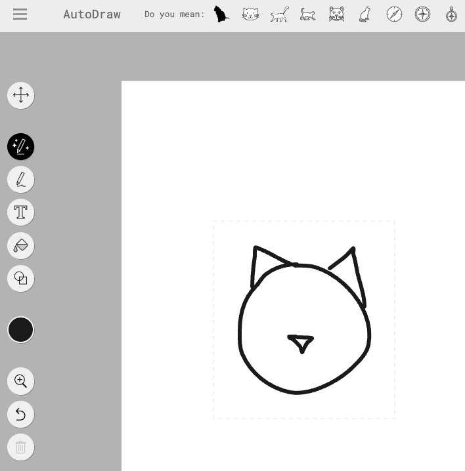Click the AutoDraw title
The width and height of the screenshot is (465, 471).
(x=91, y=14)
